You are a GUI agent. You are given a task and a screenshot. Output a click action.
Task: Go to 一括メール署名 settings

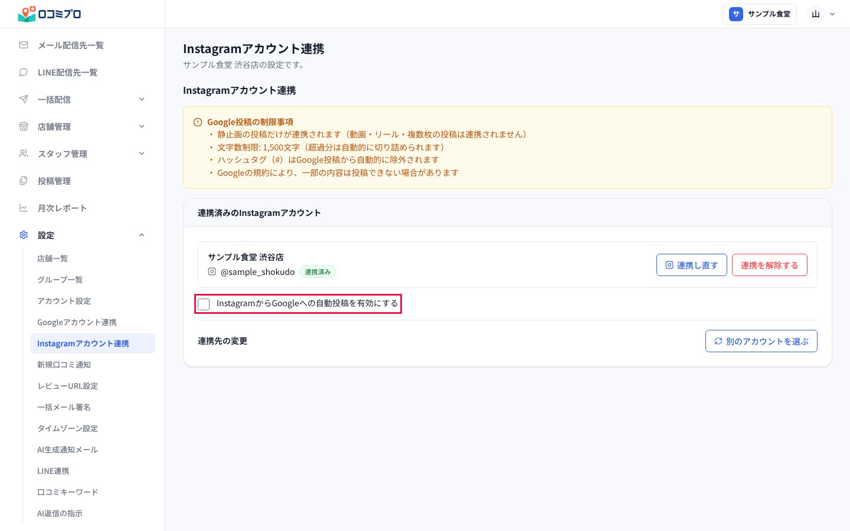[93, 407]
